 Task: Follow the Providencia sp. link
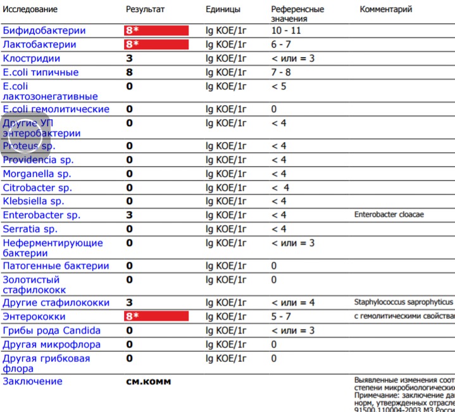(38, 160)
